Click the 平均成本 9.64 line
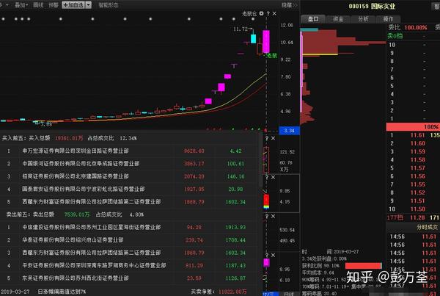This screenshot has height=296, width=440. (318, 272)
